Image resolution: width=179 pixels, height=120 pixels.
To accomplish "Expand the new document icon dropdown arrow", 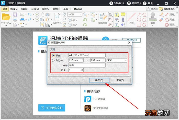I will [26, 24].
